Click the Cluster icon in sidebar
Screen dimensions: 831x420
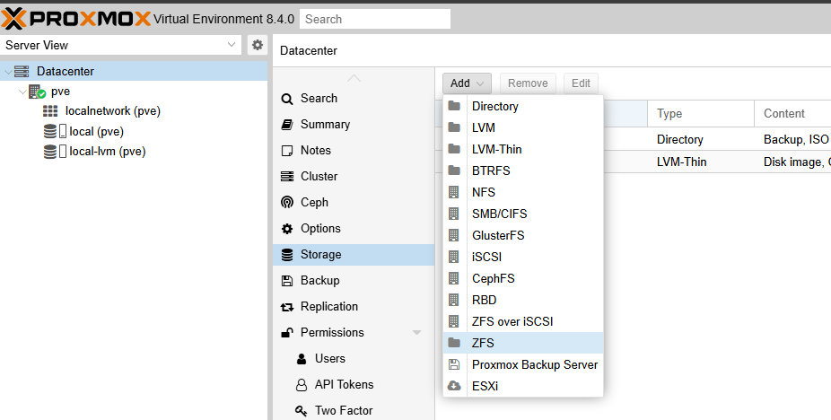pyautogui.click(x=287, y=177)
